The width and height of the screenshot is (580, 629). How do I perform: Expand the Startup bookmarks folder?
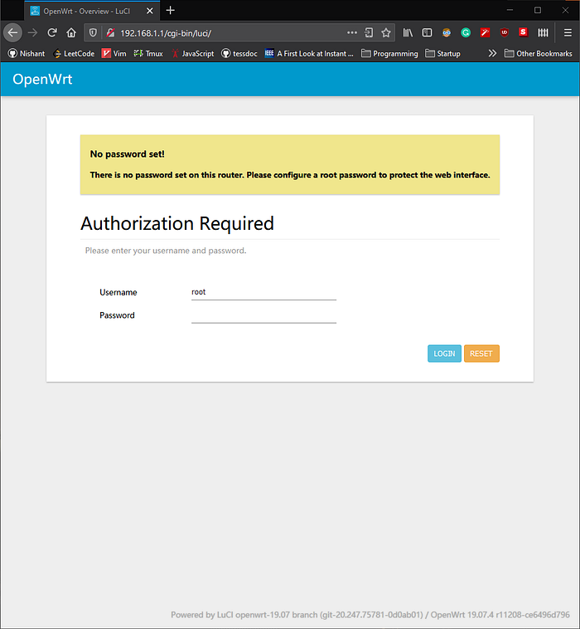[x=442, y=53]
